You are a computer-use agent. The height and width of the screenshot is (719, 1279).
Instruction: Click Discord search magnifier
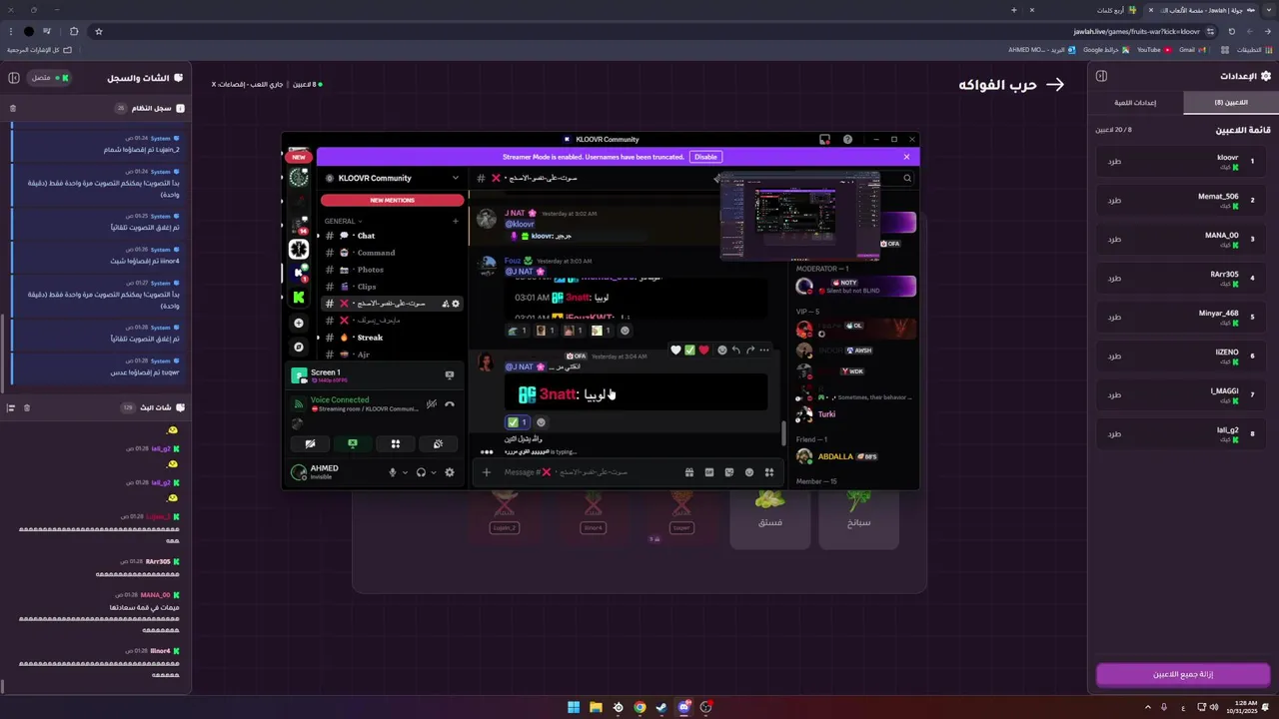pyautogui.click(x=907, y=178)
